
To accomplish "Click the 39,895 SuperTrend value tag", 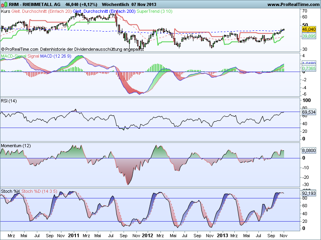I will (309, 36).
